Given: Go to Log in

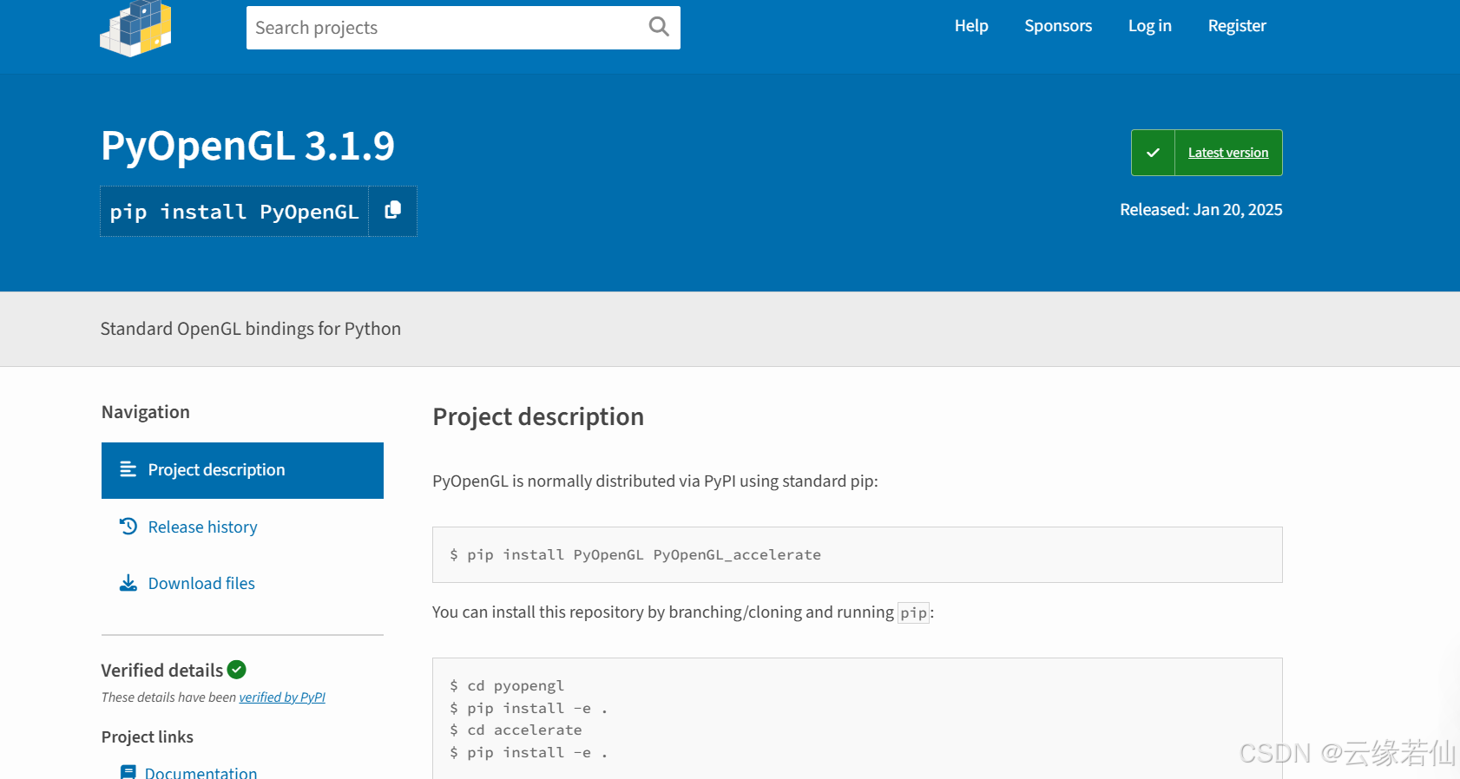Looking at the screenshot, I should pos(1149,26).
